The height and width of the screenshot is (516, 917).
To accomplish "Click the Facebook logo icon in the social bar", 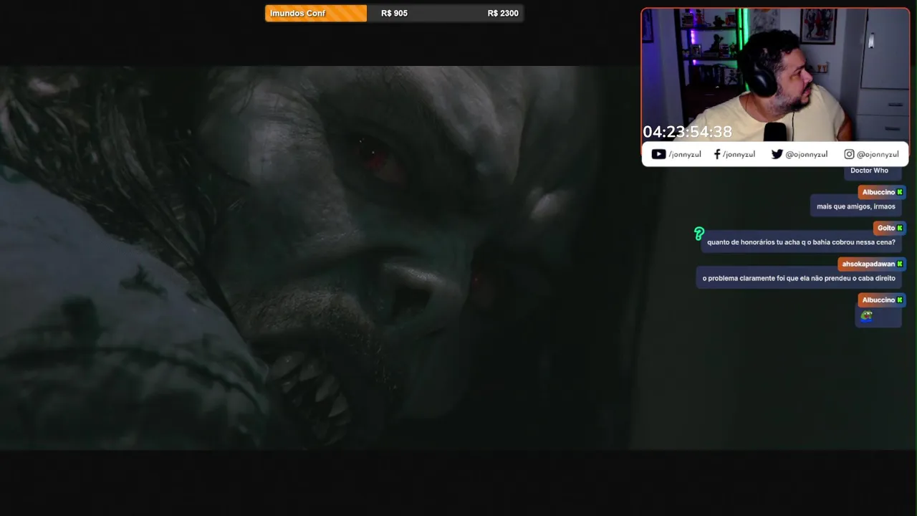I will pos(717,154).
